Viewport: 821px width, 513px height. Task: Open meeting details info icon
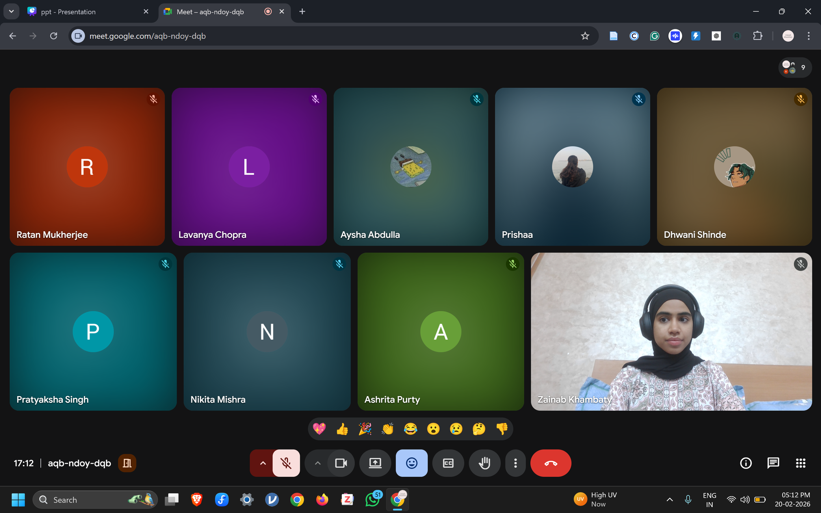tap(746, 463)
